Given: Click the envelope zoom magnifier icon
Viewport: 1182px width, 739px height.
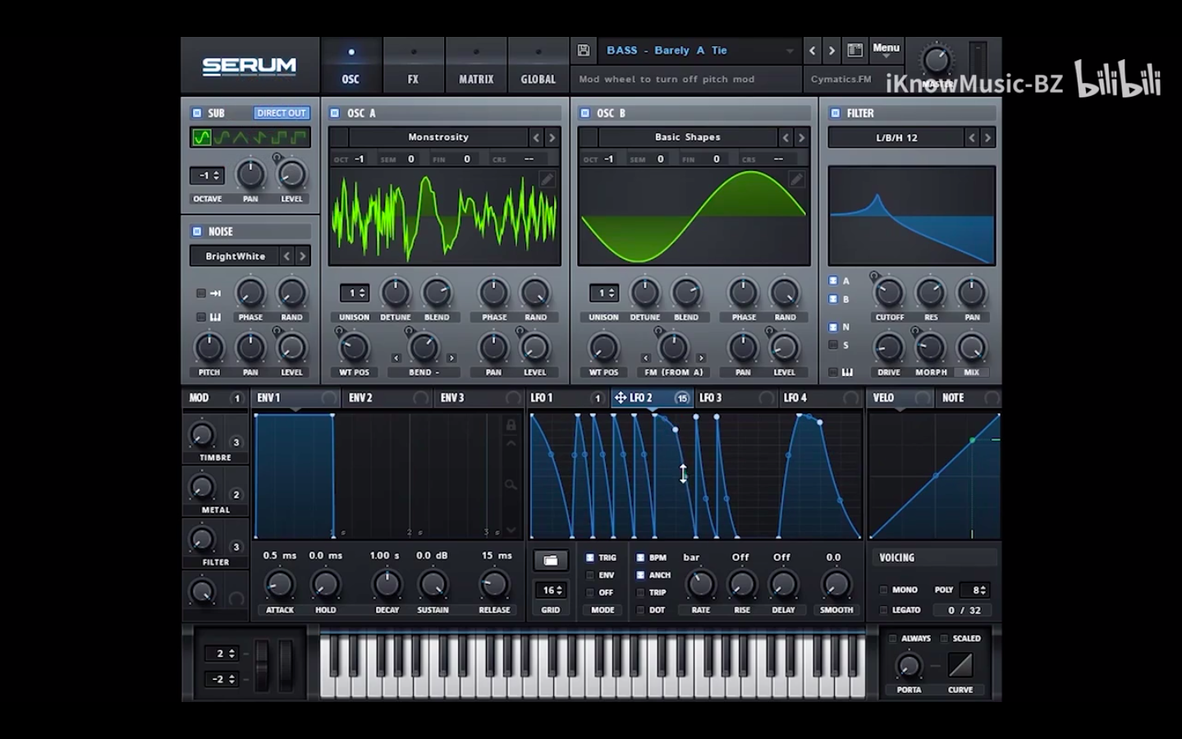Looking at the screenshot, I should [511, 484].
